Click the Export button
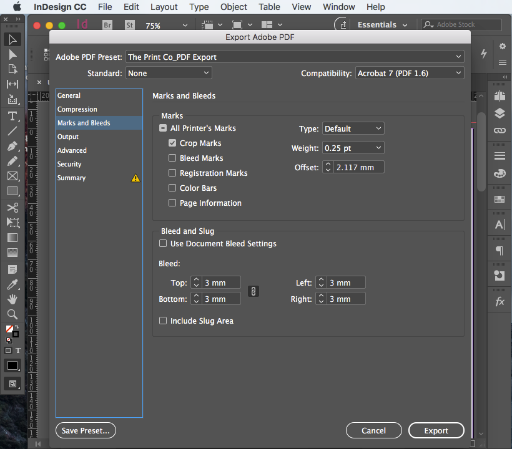Viewport: 512px width, 449px height. pyautogui.click(x=436, y=430)
